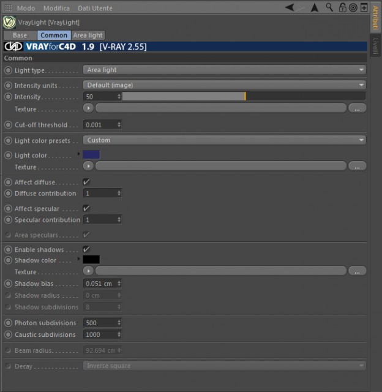Click the Shadow texture ellipsis button
The image size is (382, 392).
358,271
